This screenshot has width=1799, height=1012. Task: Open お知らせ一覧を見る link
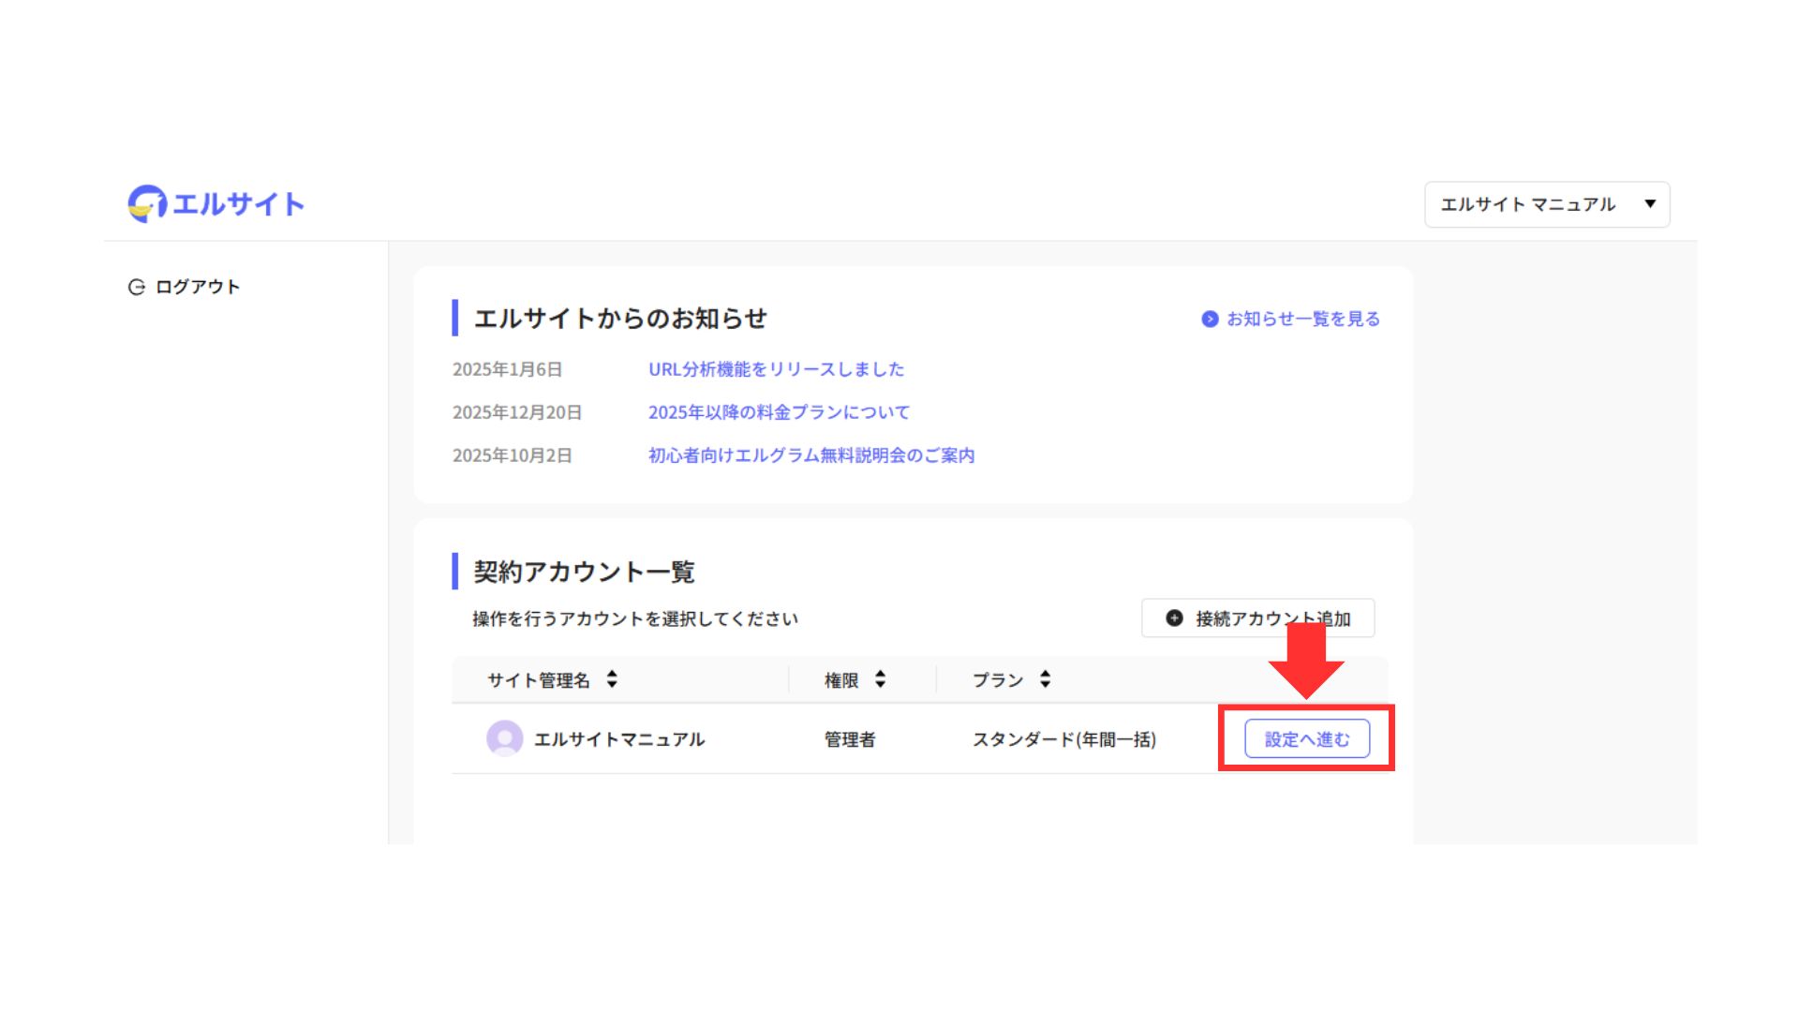click(x=1302, y=320)
